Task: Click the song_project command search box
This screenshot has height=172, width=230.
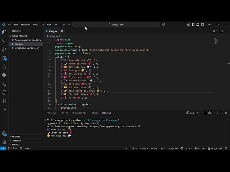Action: [x=116, y=25]
